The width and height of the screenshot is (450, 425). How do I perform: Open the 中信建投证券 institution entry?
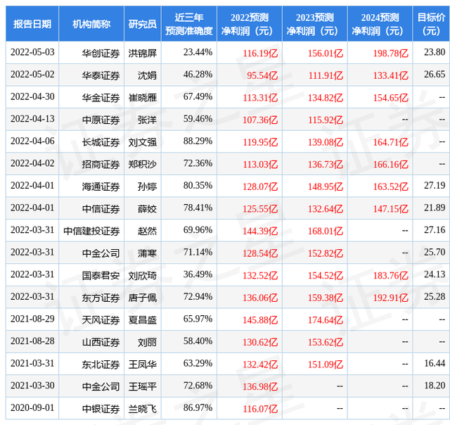pos(91,231)
